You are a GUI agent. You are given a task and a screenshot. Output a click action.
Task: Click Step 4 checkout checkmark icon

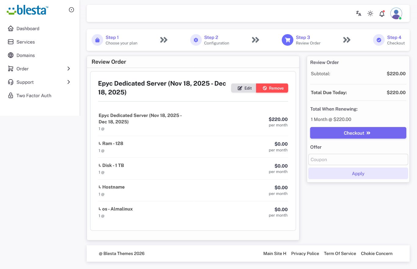tap(379, 40)
